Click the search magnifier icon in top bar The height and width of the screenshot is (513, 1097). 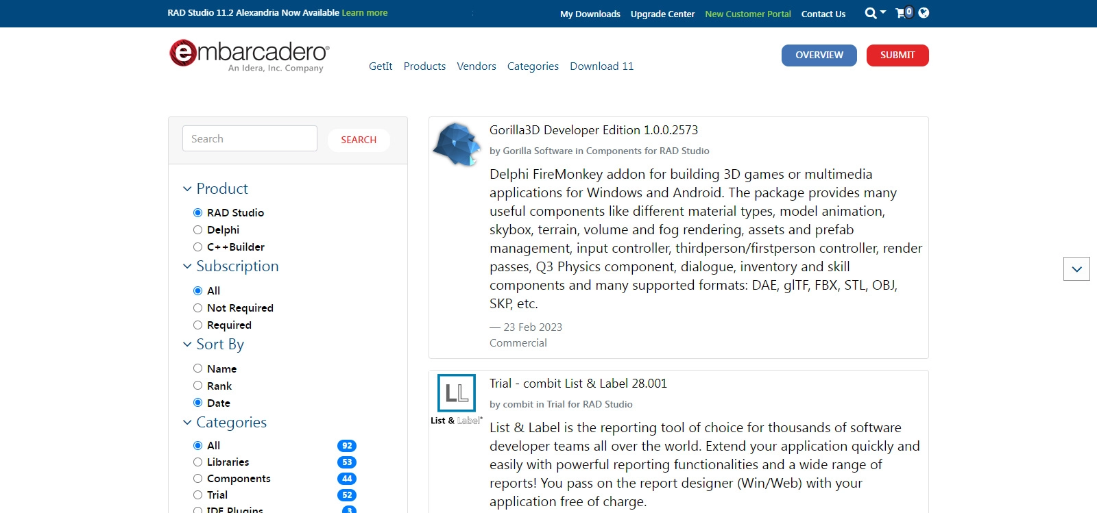tap(870, 13)
